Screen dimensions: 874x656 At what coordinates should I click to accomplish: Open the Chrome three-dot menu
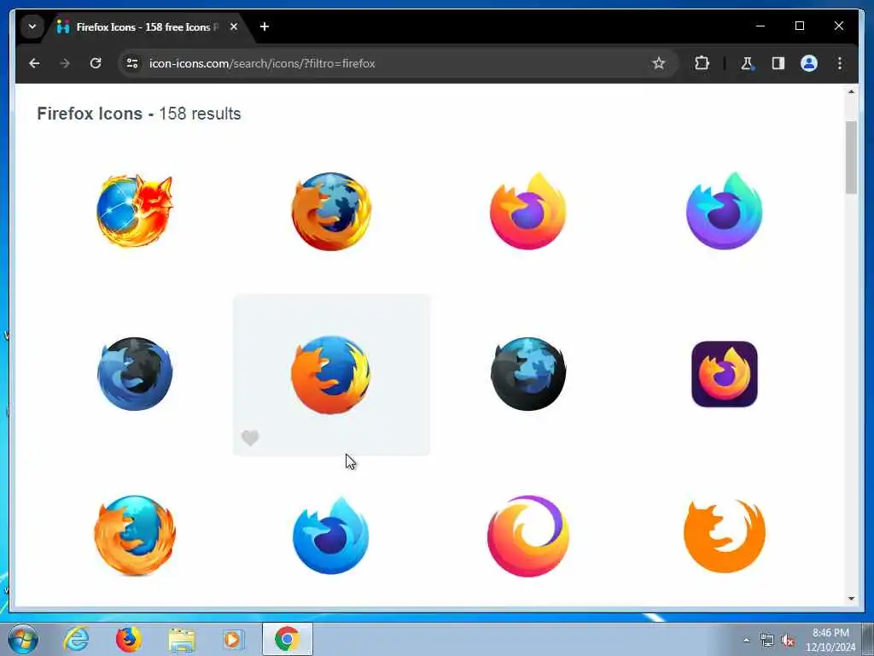pyautogui.click(x=840, y=63)
